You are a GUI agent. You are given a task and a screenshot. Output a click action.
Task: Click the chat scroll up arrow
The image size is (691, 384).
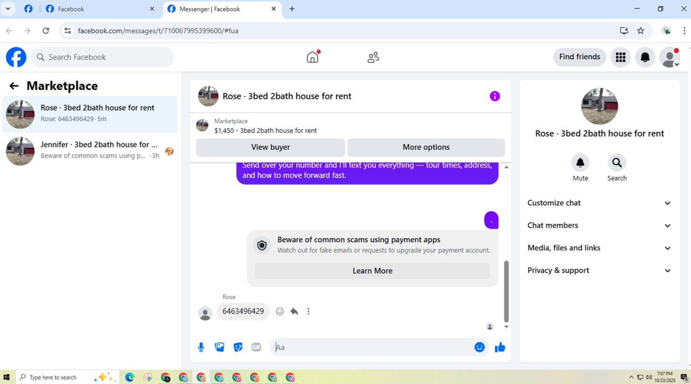pyautogui.click(x=506, y=167)
